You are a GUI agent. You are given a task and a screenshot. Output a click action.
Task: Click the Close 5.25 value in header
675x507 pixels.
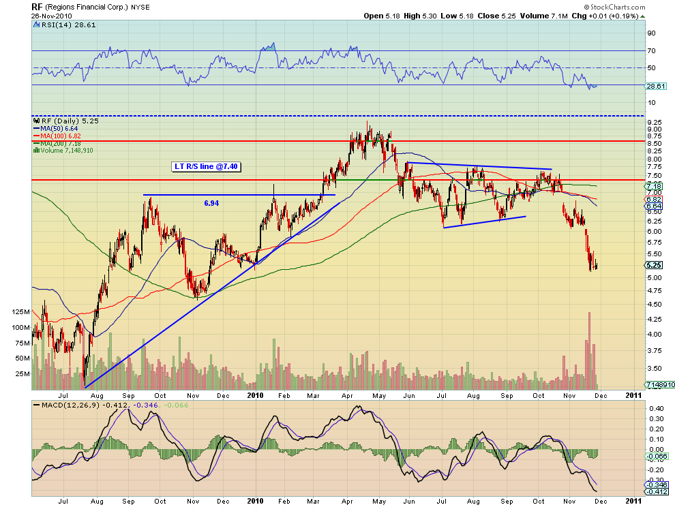click(x=497, y=16)
